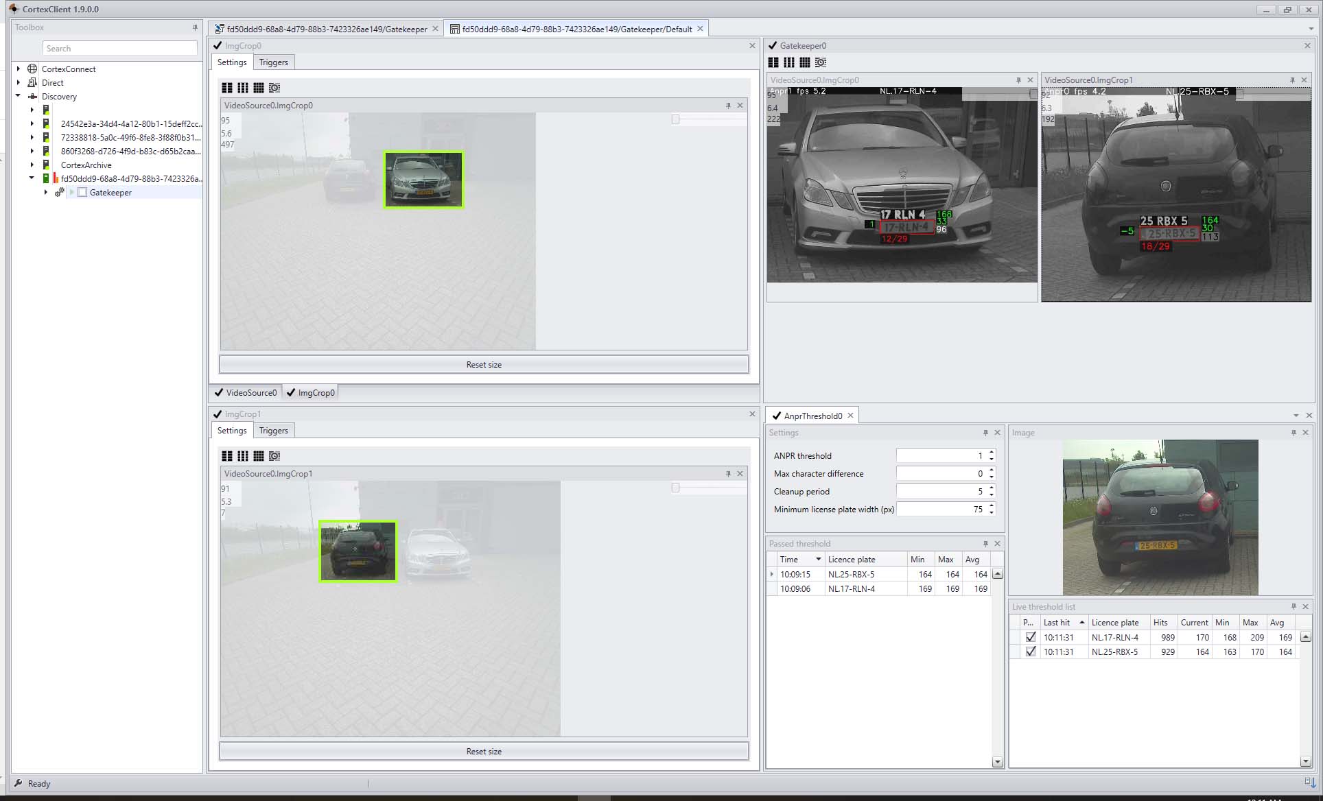Viewport: 1323px width, 801px height.
Task: Select three-column layout icon in ImgCrop0 panel
Action: point(243,88)
